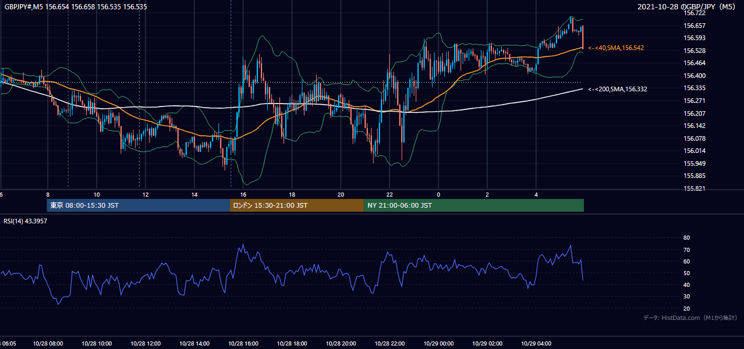
Task: Click RSI scale value 30
Action: (x=687, y=297)
